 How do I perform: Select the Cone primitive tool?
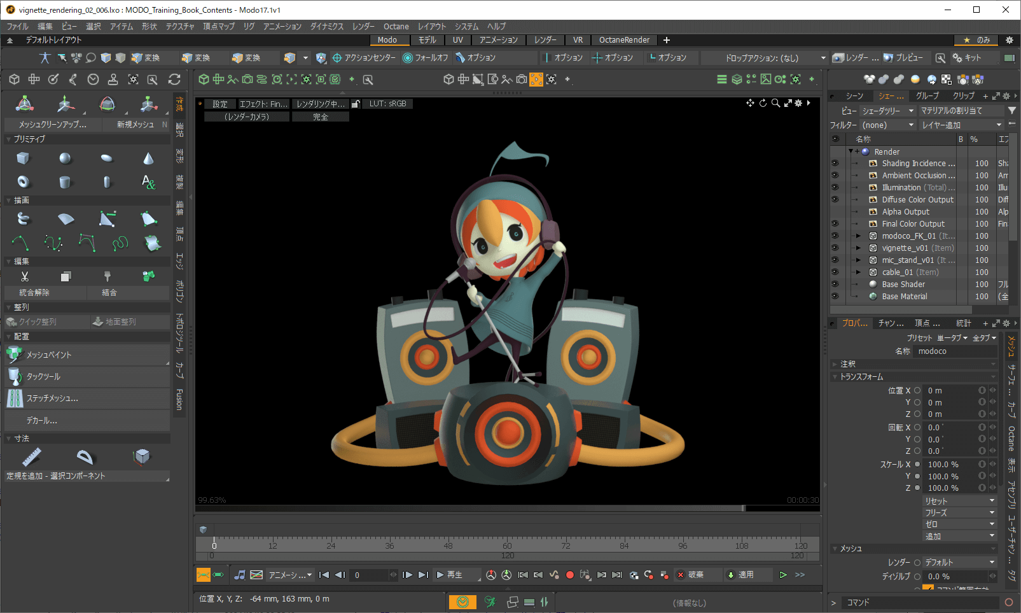pos(148,158)
